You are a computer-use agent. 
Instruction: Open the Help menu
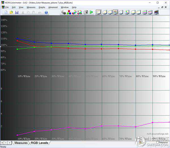(x=74, y=7)
